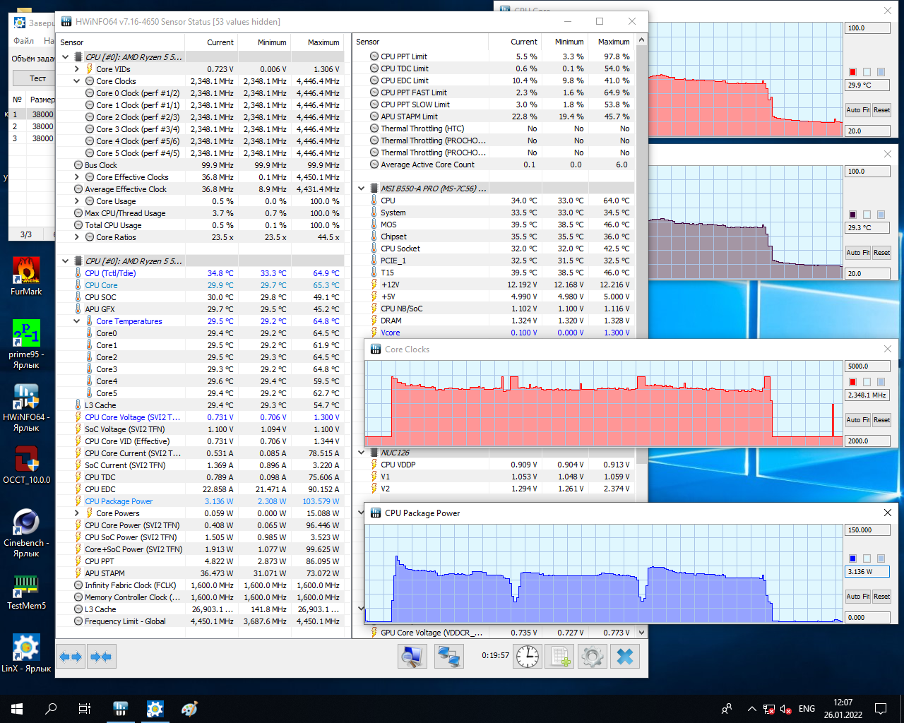Edit the 2000.0 minimum field in Core Clocks graph
Viewport: 904px width, 723px height.
pos(867,441)
